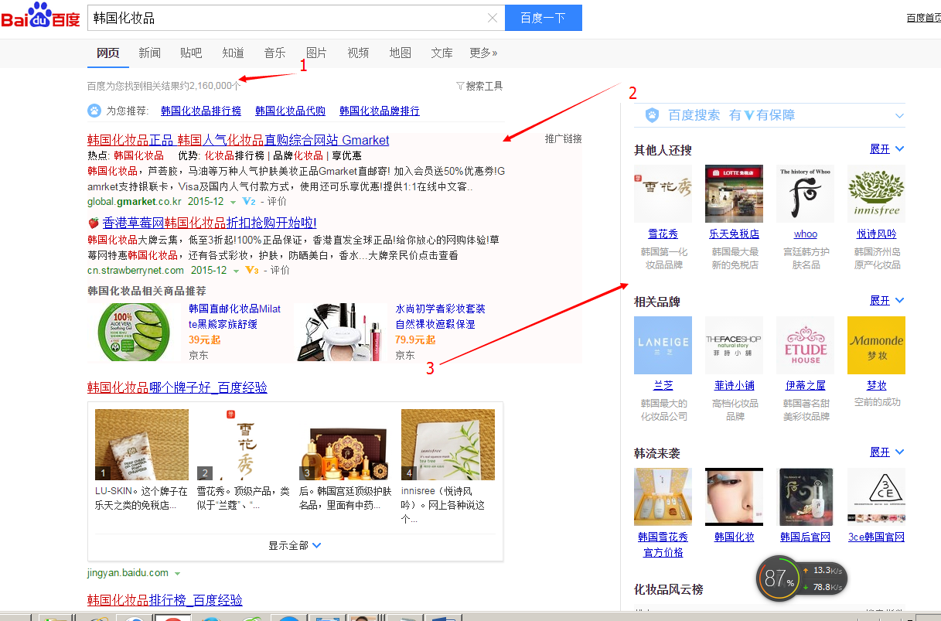Click the V3 credit badge for strawberrynet result
This screenshot has width=941, height=621.
251,270
